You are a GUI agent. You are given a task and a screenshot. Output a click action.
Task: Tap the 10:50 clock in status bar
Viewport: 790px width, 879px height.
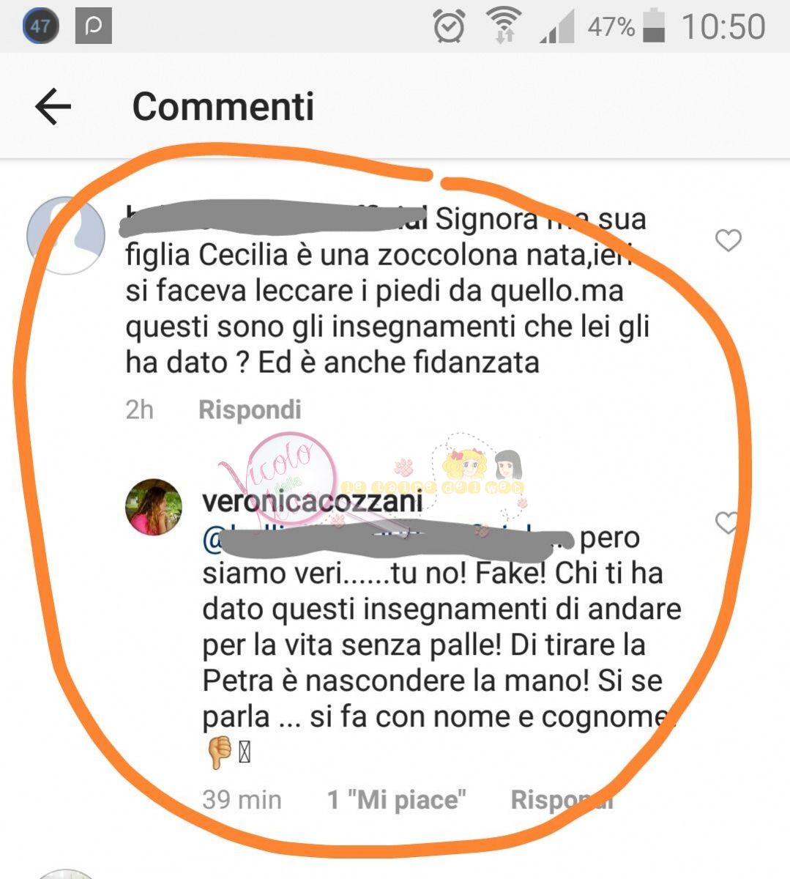[723, 27]
